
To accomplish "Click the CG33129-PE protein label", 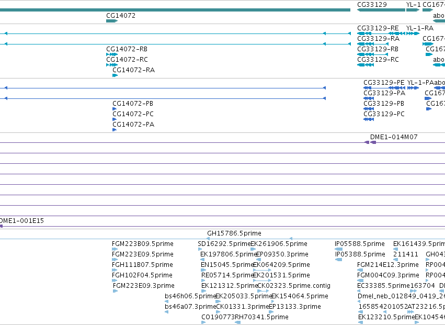I will coord(384,83).
